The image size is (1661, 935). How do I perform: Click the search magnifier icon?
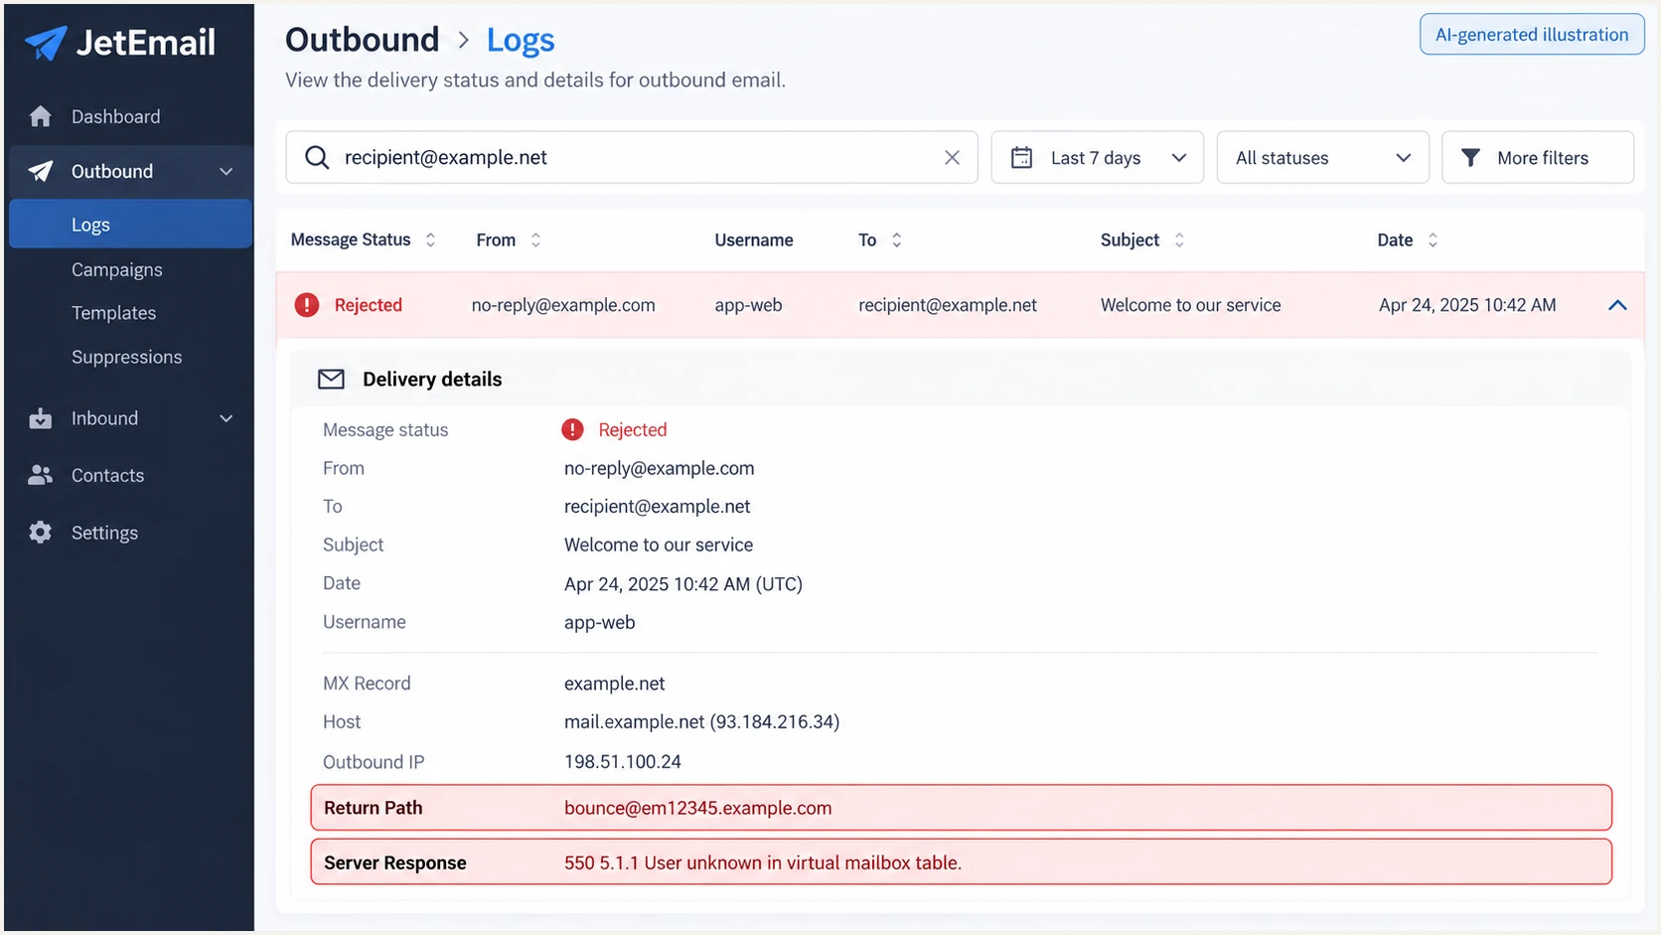pos(317,157)
